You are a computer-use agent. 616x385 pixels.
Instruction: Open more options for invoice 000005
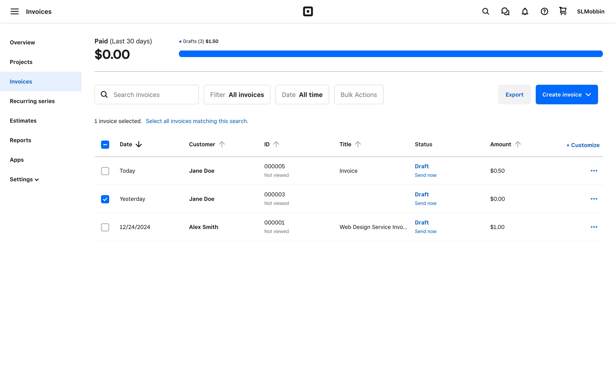click(x=594, y=171)
